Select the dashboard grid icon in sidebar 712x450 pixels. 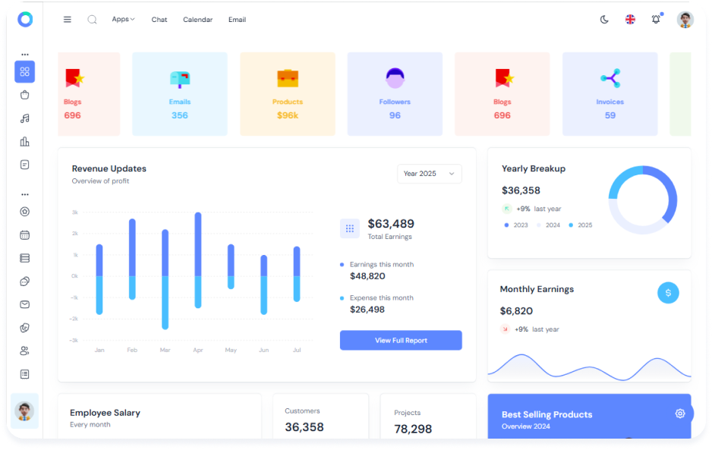pos(25,72)
